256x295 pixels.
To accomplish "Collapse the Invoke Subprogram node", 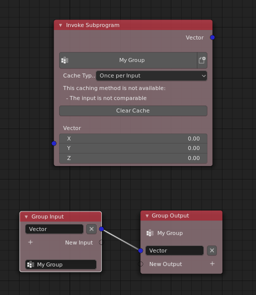I will tap(60, 25).
